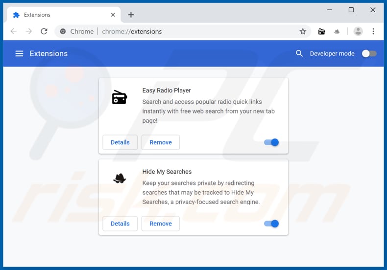The width and height of the screenshot is (387, 270).
Task: Minimize the Chrome window
Action: [x=330, y=10]
